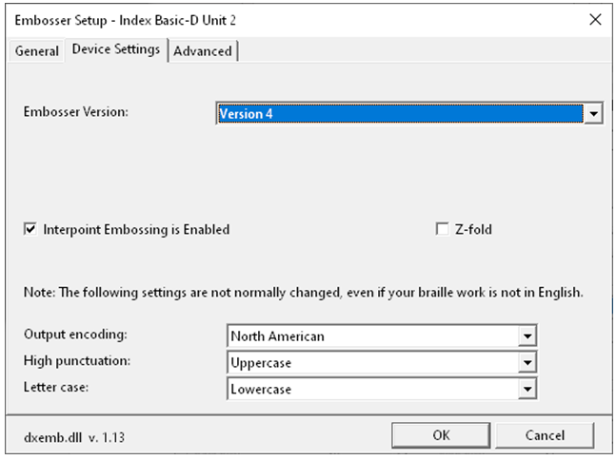
Task: Expand the High punctuation dropdown arrow
Action: [x=527, y=362]
